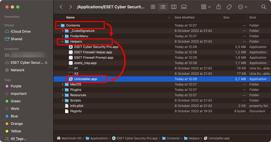This screenshot has width=271, height=142.
Task: Open ESET Cyber Secur... volume in sidebar
Action: (x=24, y=63)
